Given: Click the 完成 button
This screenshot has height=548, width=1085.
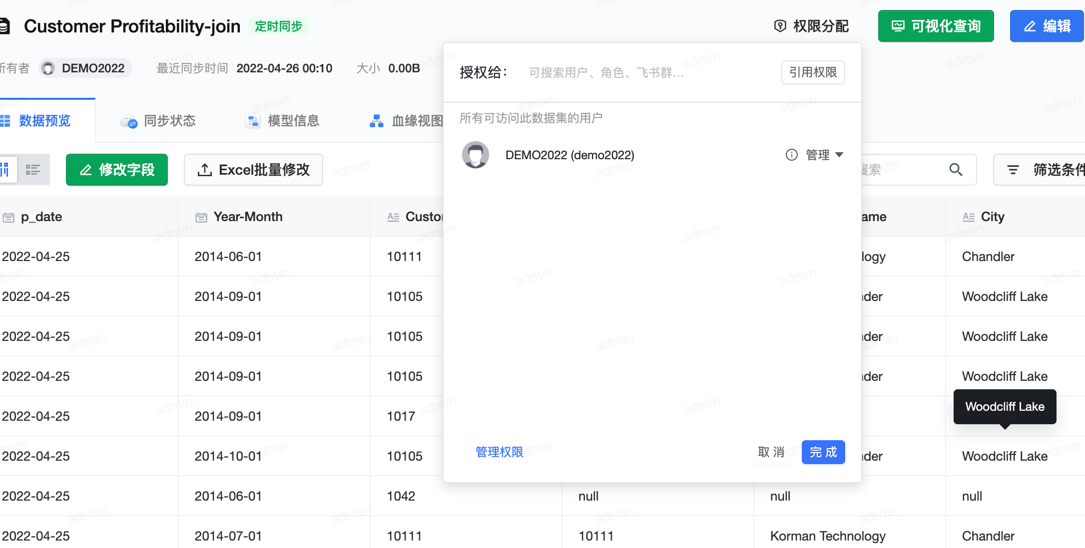Looking at the screenshot, I should (x=823, y=452).
